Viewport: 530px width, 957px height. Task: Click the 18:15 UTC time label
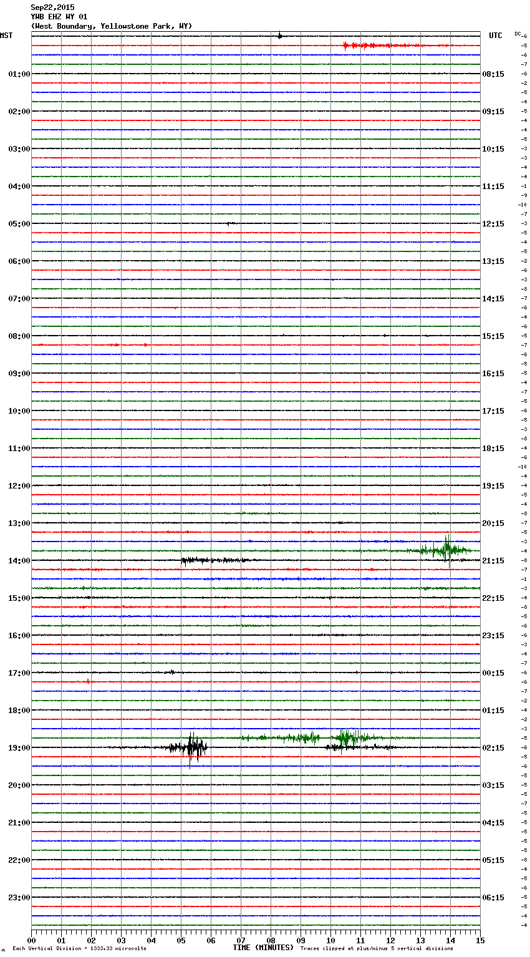tap(493, 449)
